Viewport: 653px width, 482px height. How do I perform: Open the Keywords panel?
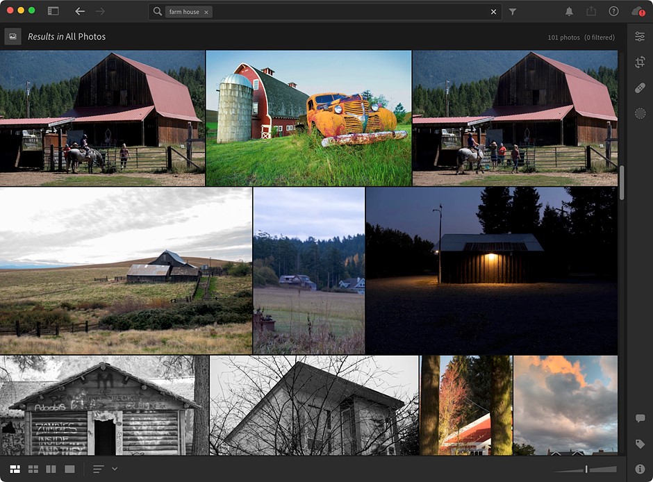coord(640,444)
